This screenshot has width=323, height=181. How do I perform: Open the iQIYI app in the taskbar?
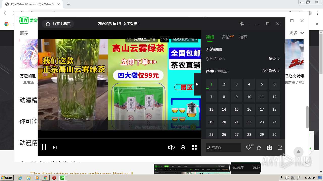tap(62, 178)
